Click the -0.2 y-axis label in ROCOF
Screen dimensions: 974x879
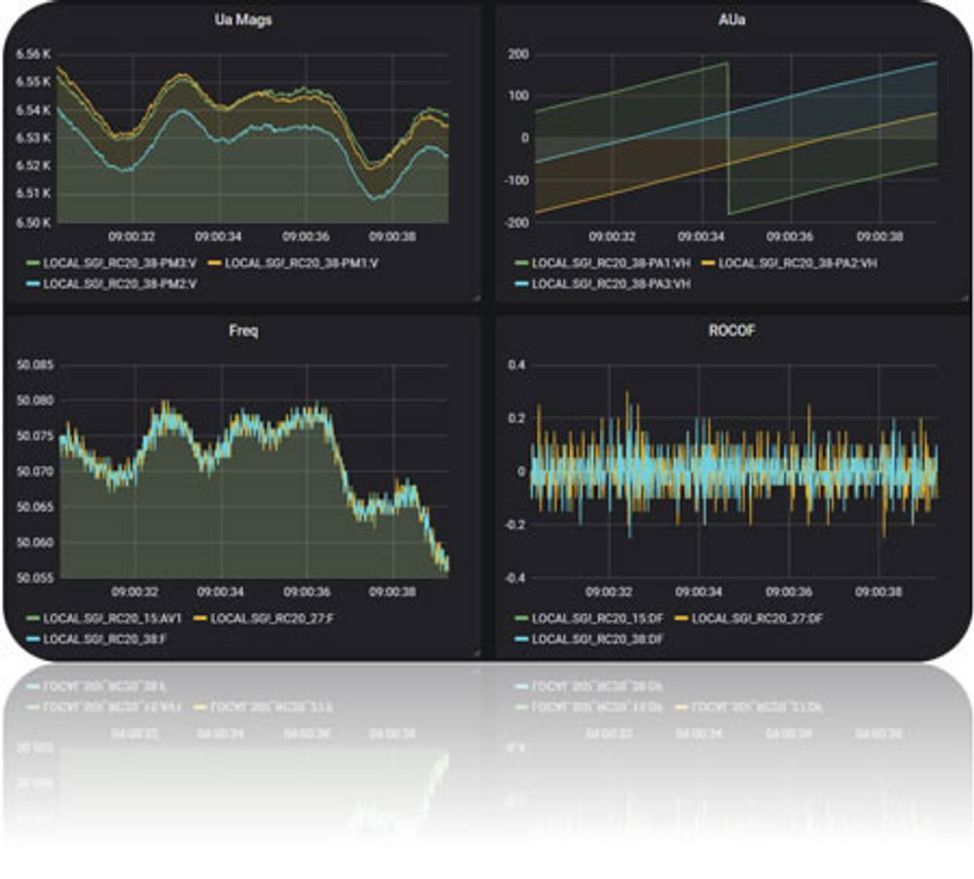click(x=515, y=524)
